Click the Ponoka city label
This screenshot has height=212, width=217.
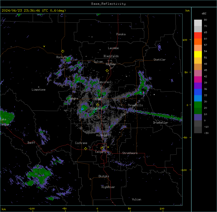pos(121,34)
